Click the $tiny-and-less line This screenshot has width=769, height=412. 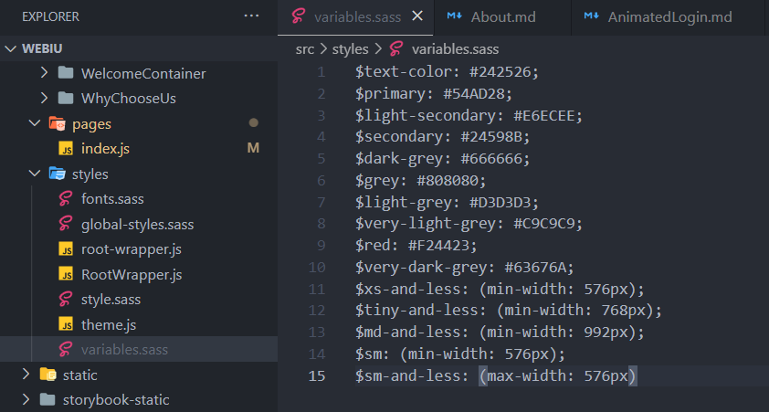[509, 311]
